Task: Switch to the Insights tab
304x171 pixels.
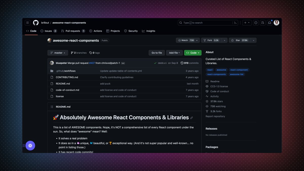Action: [150, 31]
